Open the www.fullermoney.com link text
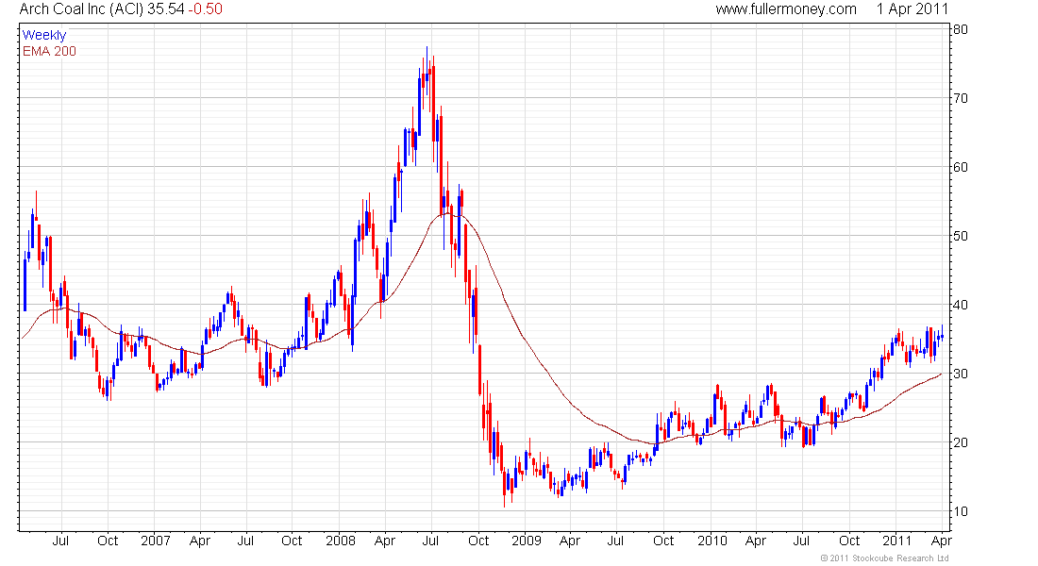Image resolution: width=1038 pixels, height=566 pixels. (x=786, y=9)
